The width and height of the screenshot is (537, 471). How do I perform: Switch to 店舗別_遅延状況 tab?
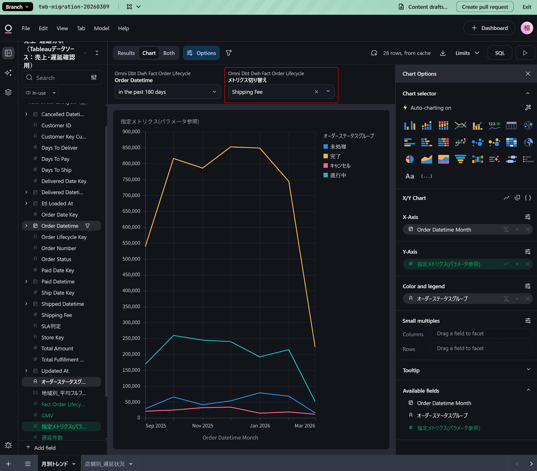point(105,464)
